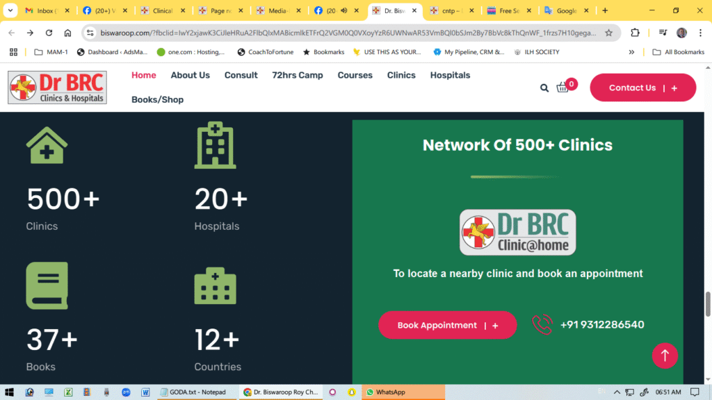The image size is (712, 400).
Task: Open the Books/Shop menu item
Action: (x=158, y=100)
